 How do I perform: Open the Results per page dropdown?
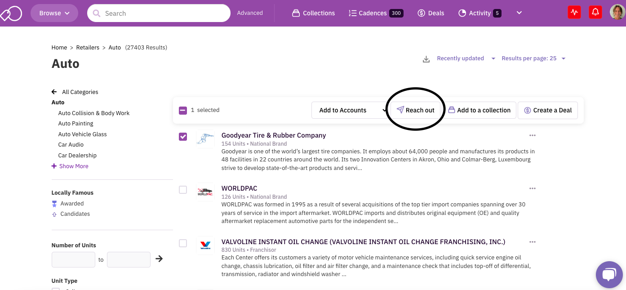533,58
